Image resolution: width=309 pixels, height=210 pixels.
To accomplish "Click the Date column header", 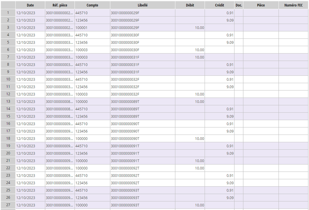I will coord(30,5).
